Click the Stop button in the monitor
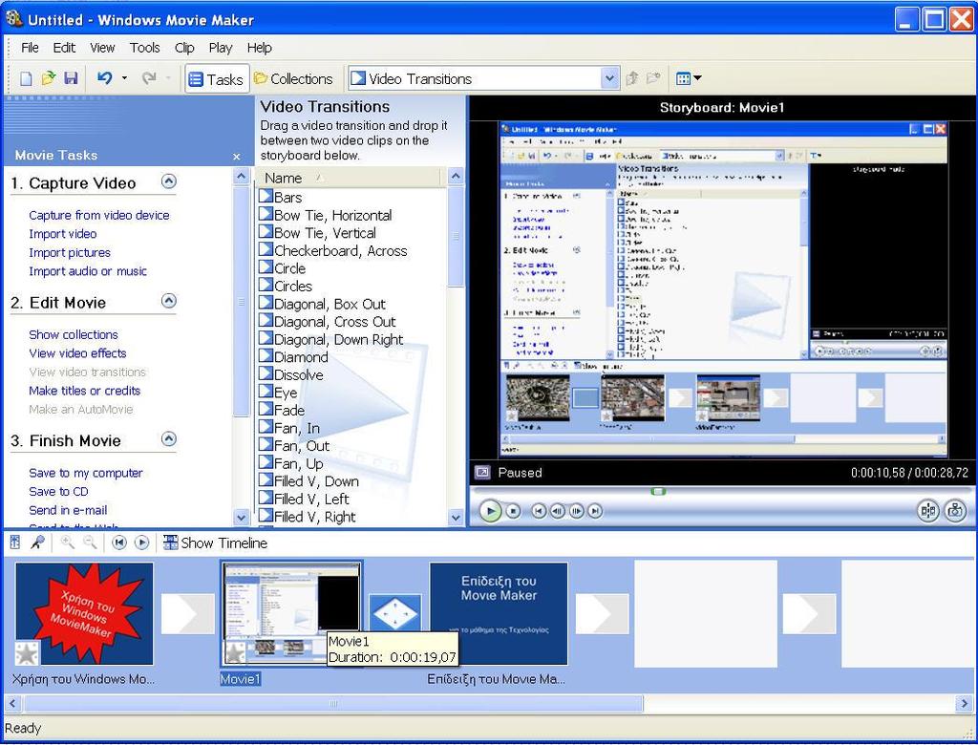 (x=513, y=512)
